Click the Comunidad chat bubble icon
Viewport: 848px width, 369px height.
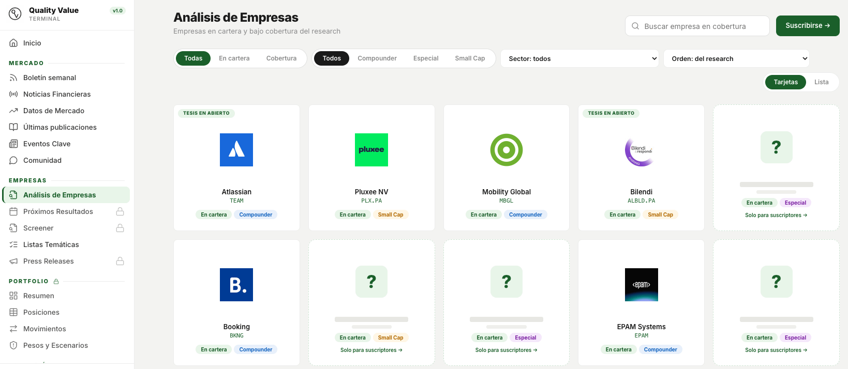(x=13, y=160)
